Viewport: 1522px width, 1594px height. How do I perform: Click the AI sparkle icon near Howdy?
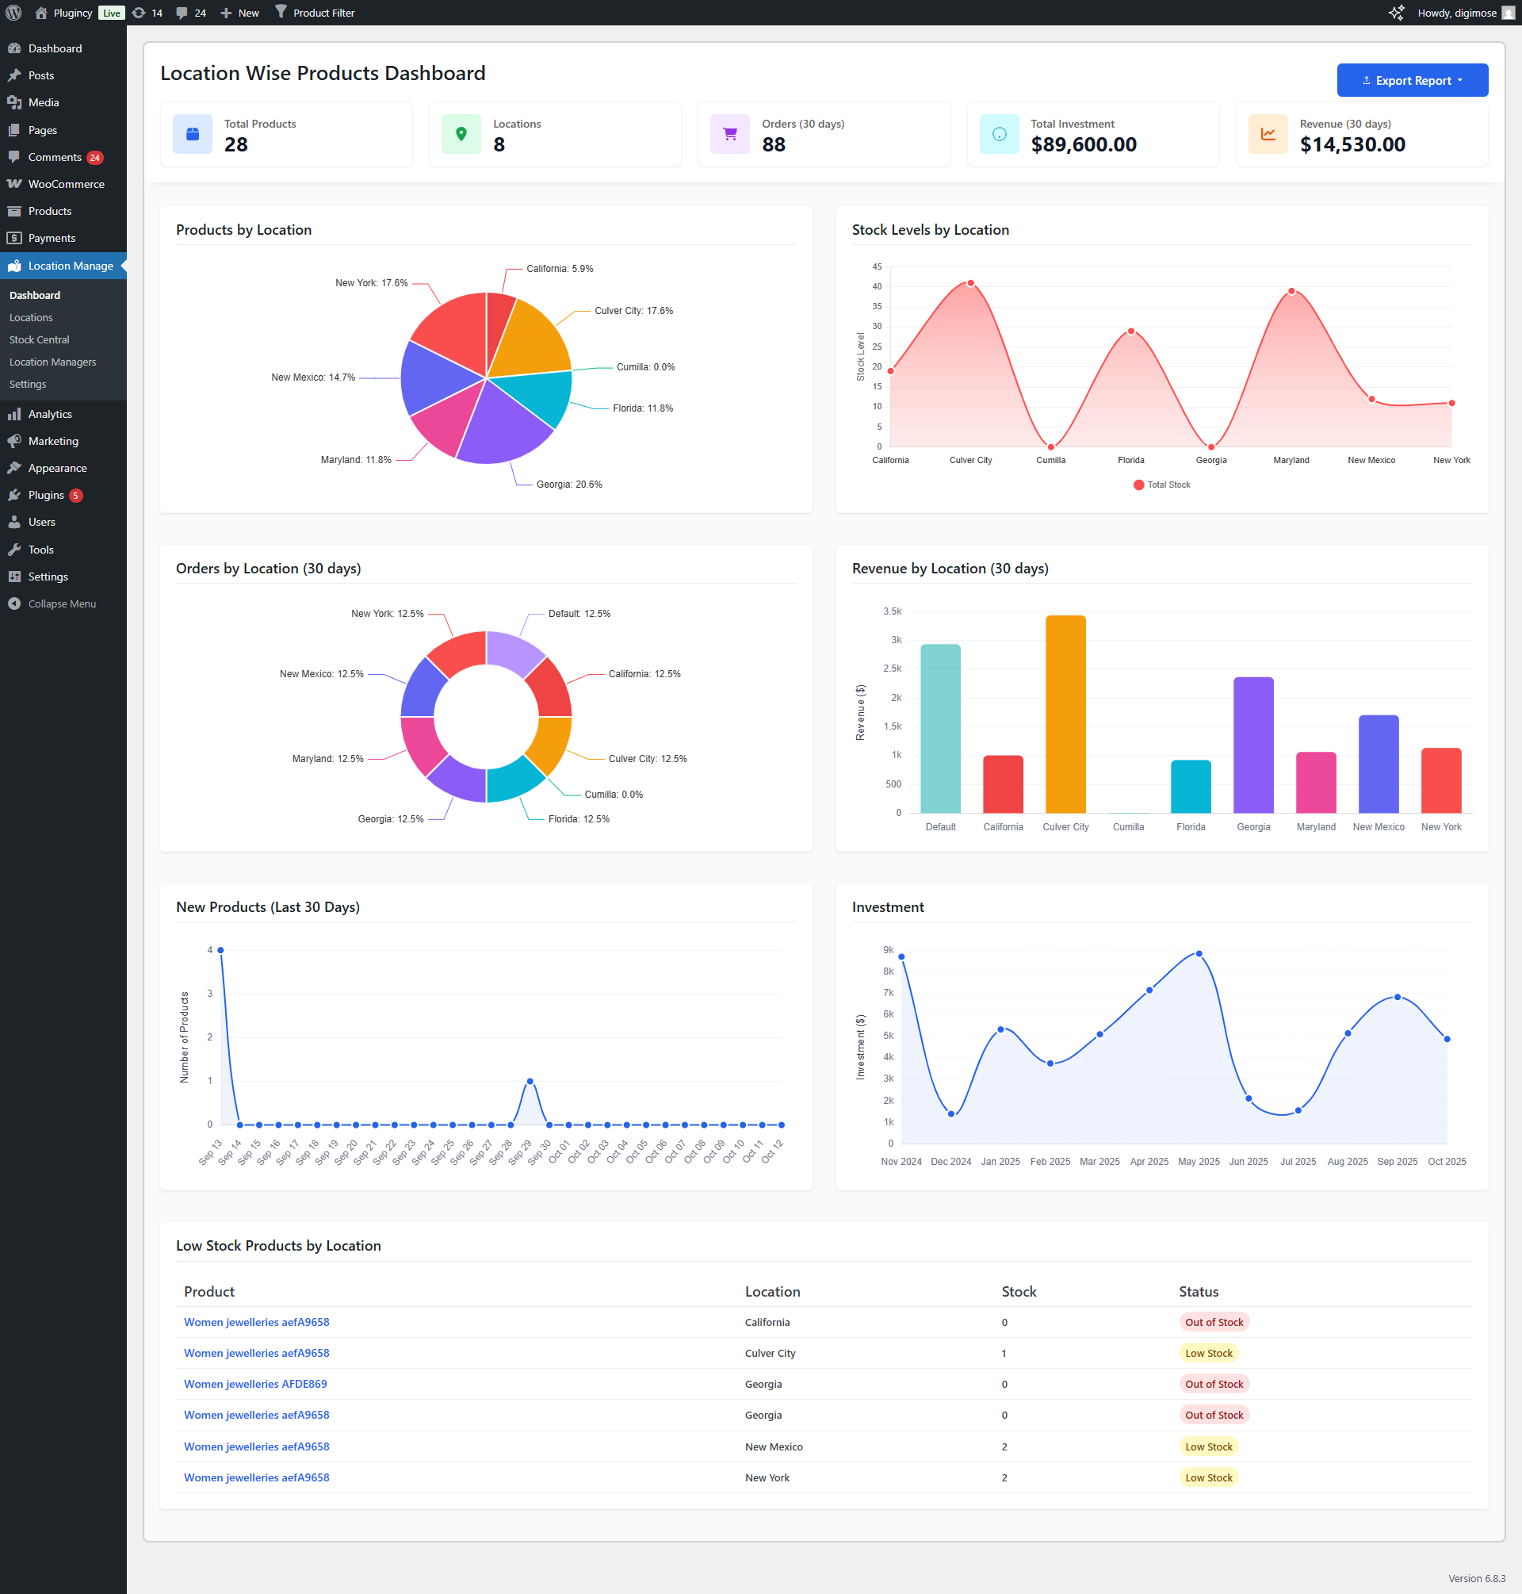pyautogui.click(x=1395, y=13)
